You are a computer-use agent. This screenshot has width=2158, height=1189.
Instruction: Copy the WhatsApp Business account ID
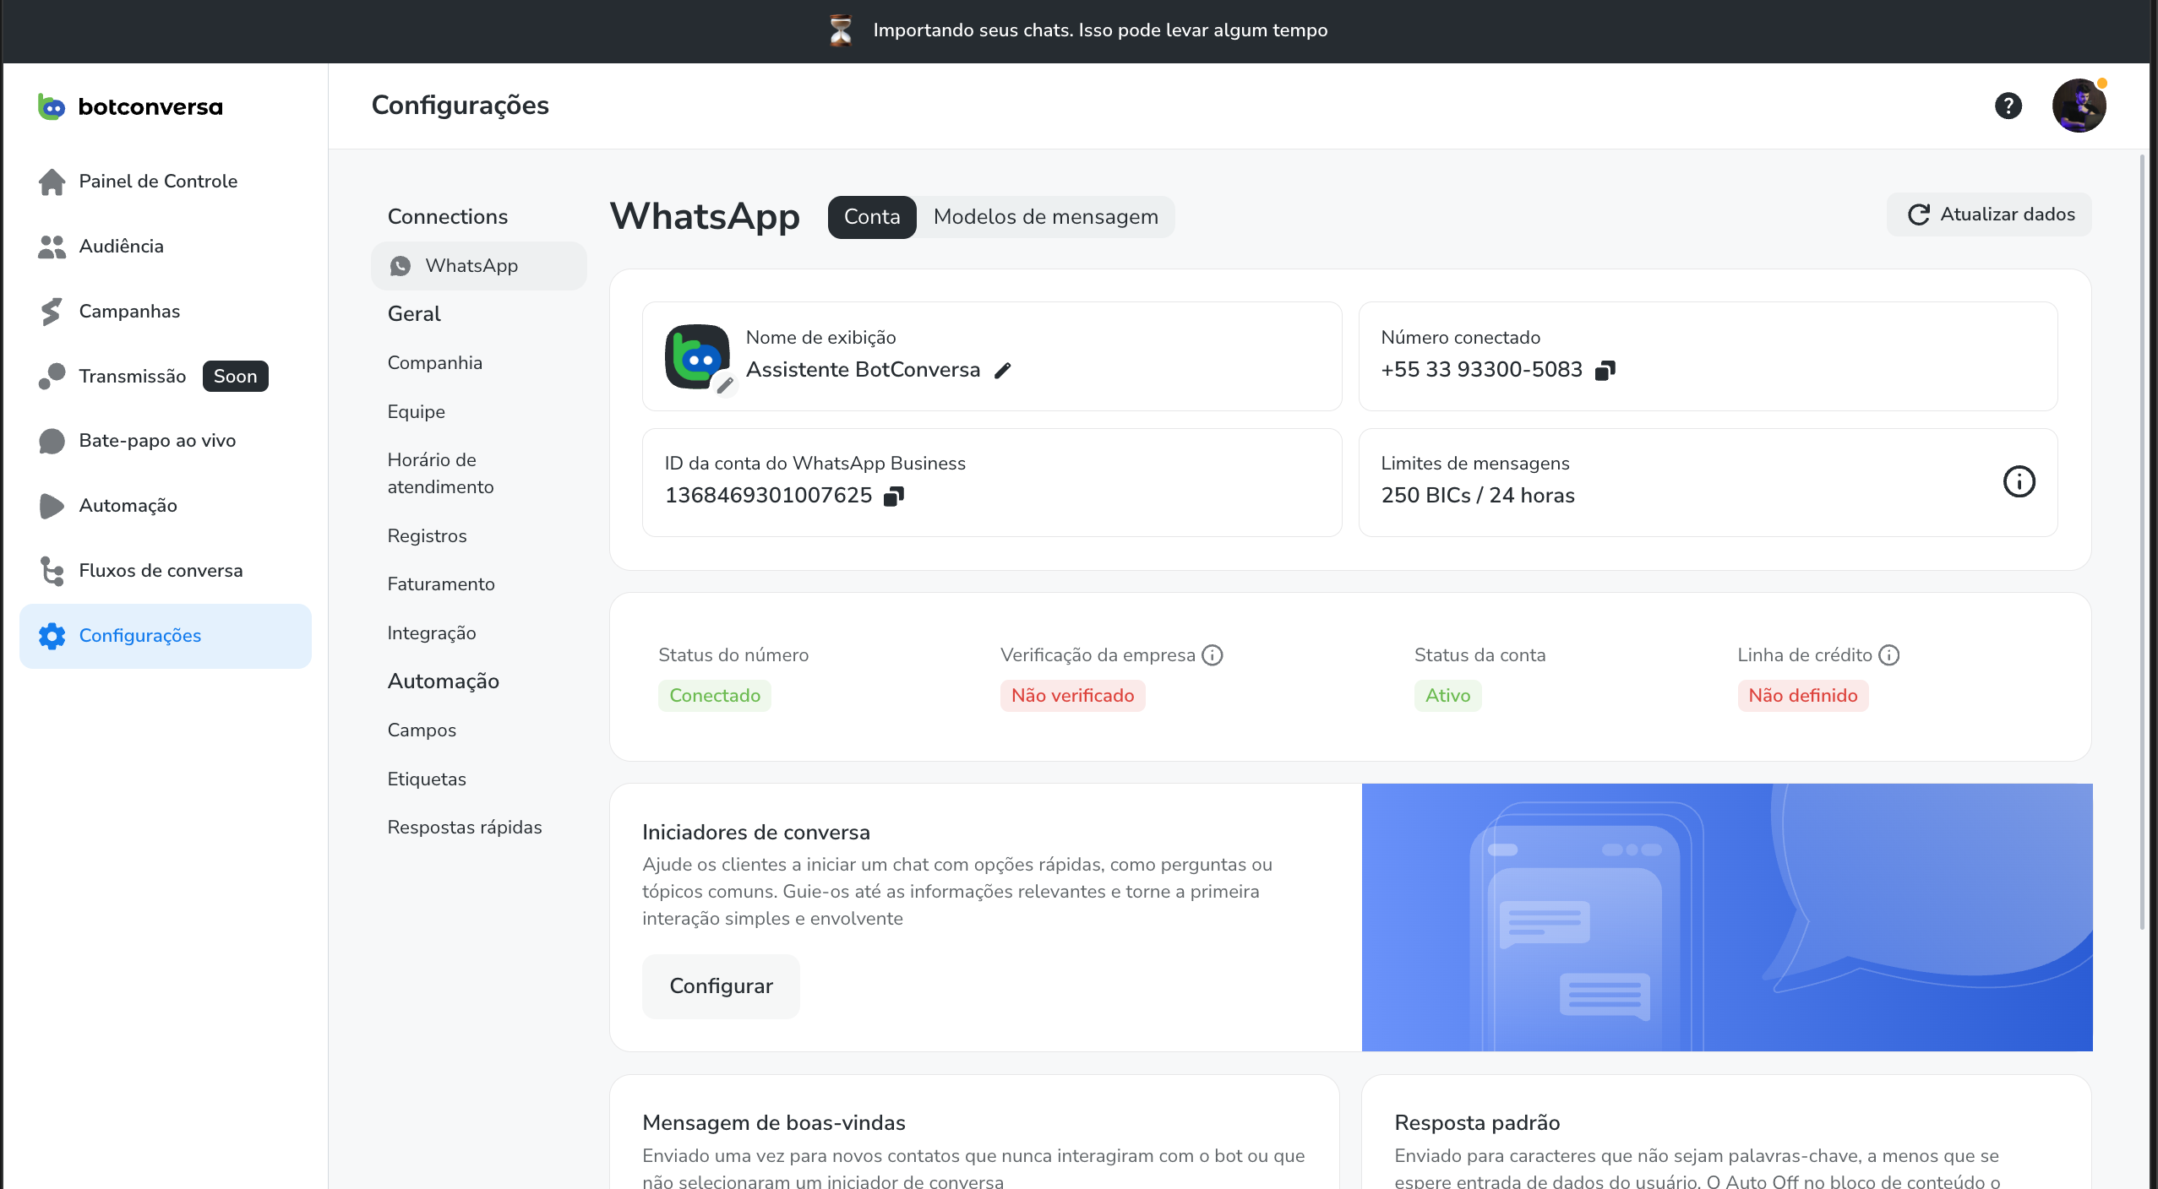tap(894, 496)
